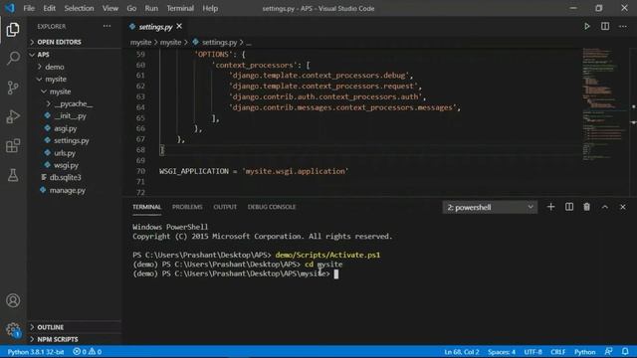Open Accounts icon in activity bar
Screen dimensions: 637x358
click(13, 300)
